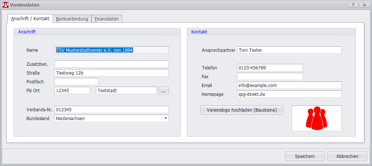Click the Ansprechpartner field Toni Tester
372x166 pixels.
pyautogui.click(x=289, y=50)
